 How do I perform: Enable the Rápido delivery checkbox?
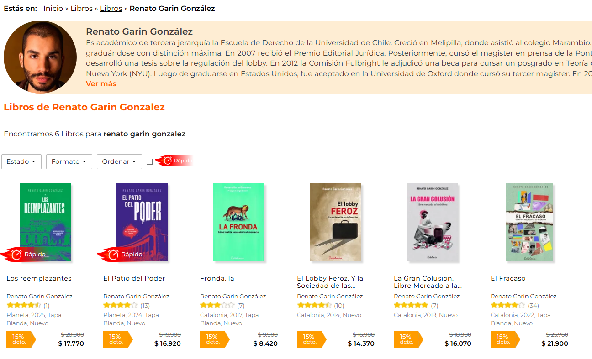pos(149,161)
